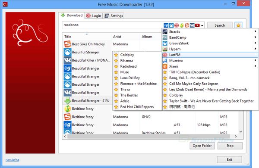Screen dimensions: 259x168
Task: Toggle the GrooveShark source icon in search bar
Action: pyautogui.click(x=171, y=25)
